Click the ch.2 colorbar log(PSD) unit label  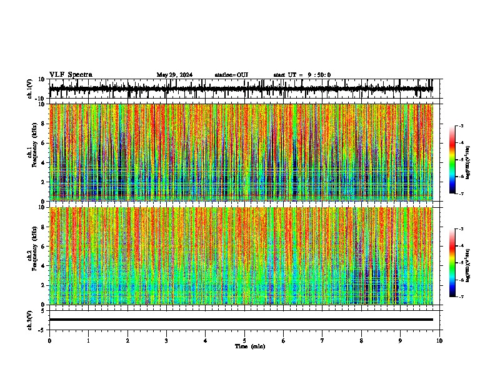coord(467,266)
